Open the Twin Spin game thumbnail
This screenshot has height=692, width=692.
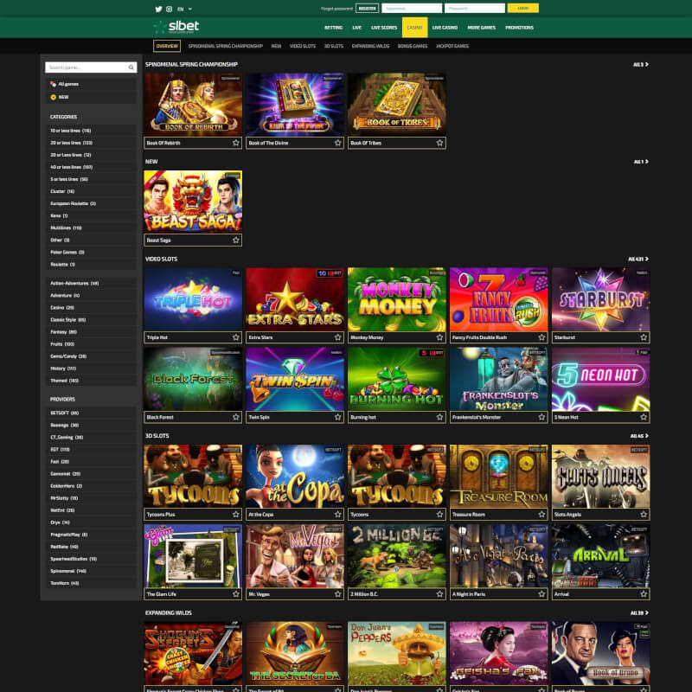295,379
